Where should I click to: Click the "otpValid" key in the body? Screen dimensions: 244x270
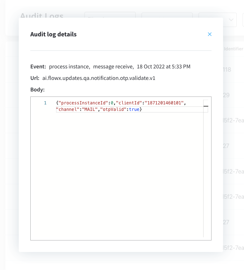pyautogui.click(x=113, y=109)
